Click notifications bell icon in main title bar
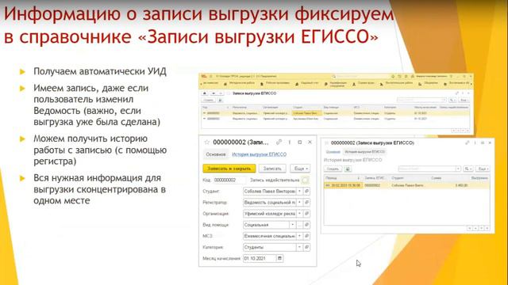 click(x=393, y=77)
